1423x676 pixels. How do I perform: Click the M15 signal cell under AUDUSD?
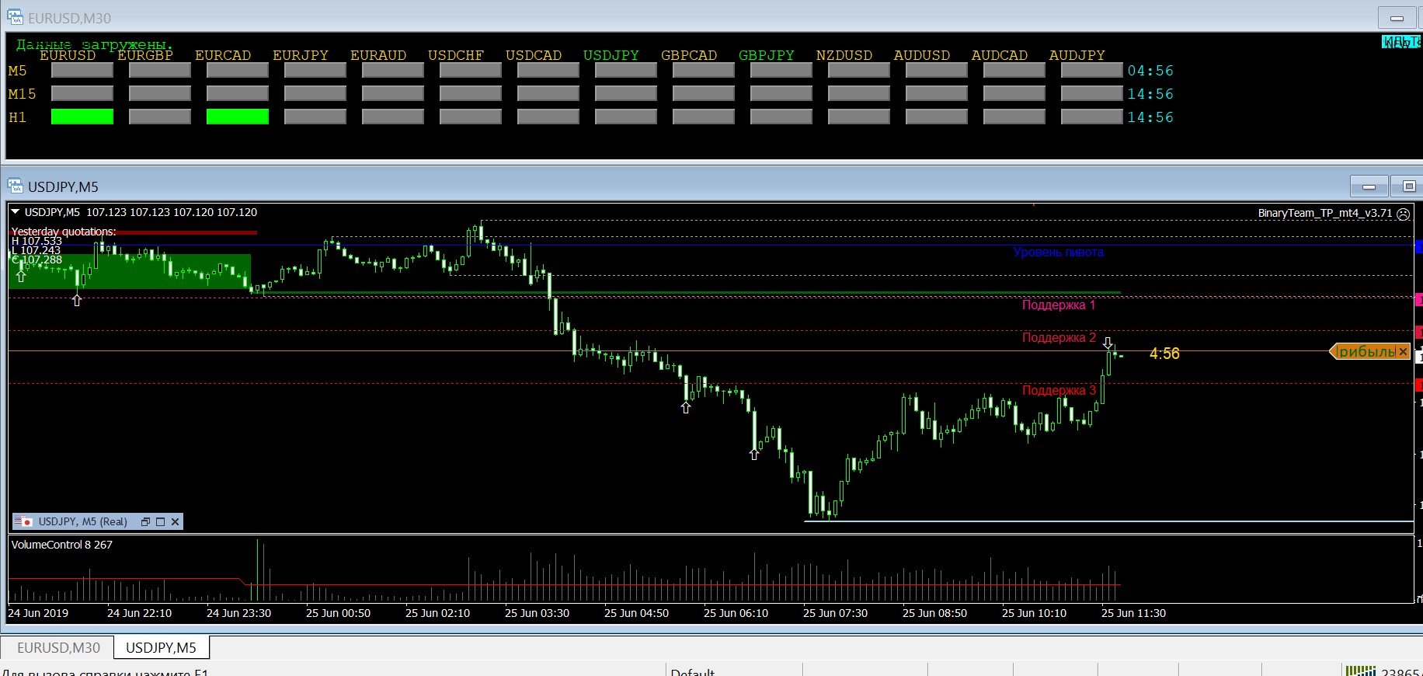(x=937, y=93)
